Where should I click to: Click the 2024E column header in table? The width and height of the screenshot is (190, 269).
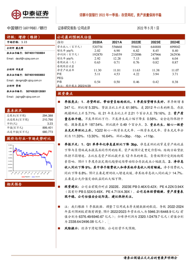175,42
